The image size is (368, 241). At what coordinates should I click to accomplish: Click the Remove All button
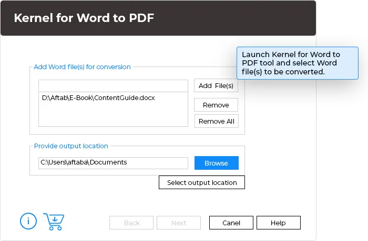[x=217, y=121]
